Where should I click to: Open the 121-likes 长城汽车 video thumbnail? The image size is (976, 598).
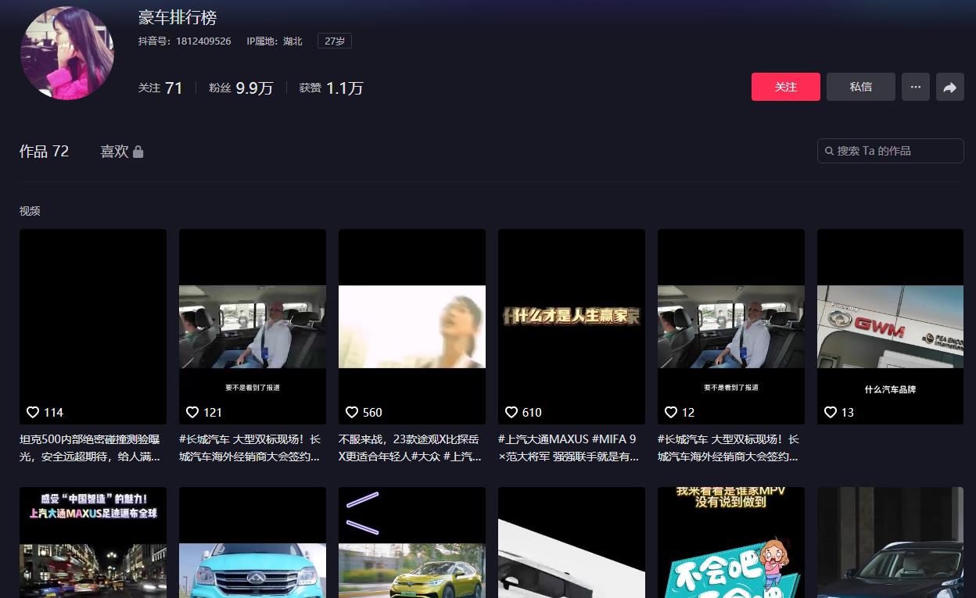(x=253, y=327)
